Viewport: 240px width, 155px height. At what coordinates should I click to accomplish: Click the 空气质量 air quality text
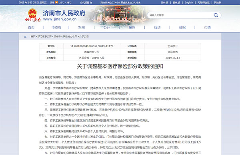(x=86, y=2)
